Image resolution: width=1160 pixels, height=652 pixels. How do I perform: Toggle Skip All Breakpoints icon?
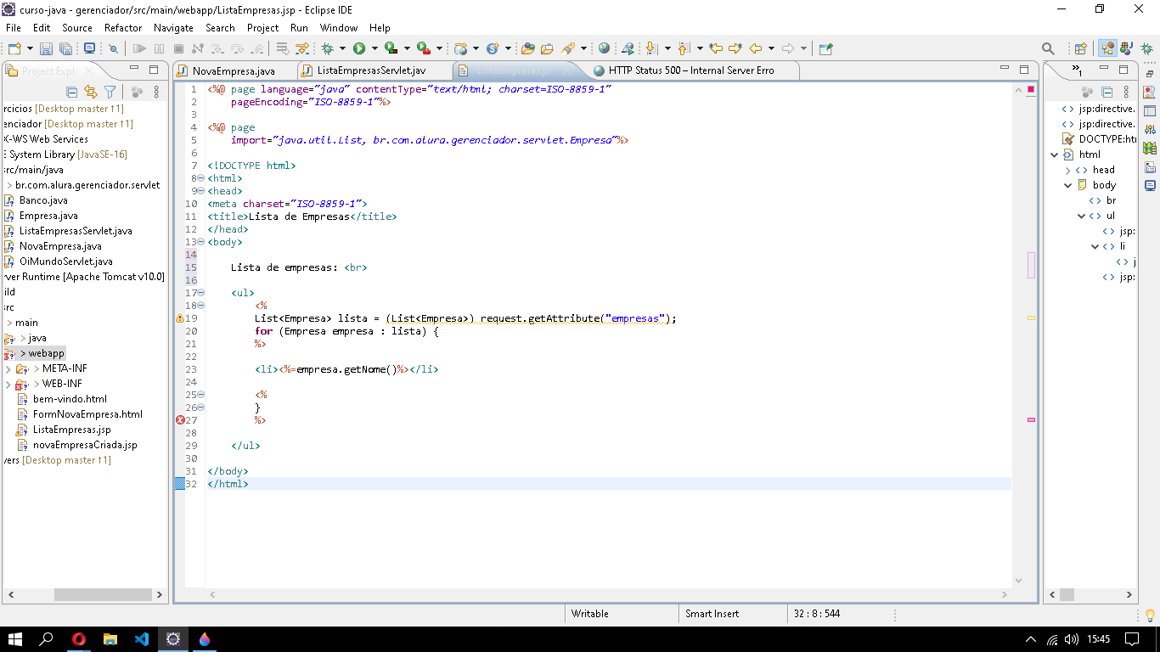tap(114, 48)
